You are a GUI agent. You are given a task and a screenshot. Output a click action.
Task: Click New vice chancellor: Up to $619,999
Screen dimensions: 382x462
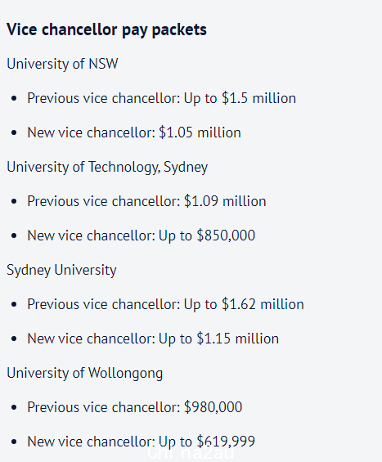pos(142,442)
